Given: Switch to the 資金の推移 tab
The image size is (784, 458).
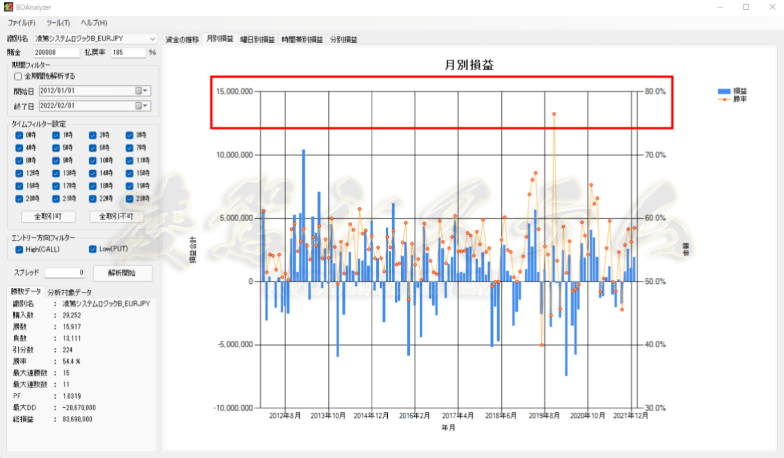Looking at the screenshot, I should tap(182, 39).
